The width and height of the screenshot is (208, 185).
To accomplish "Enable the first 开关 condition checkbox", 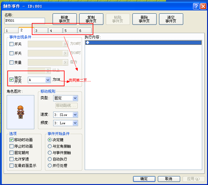I will click(12, 44).
